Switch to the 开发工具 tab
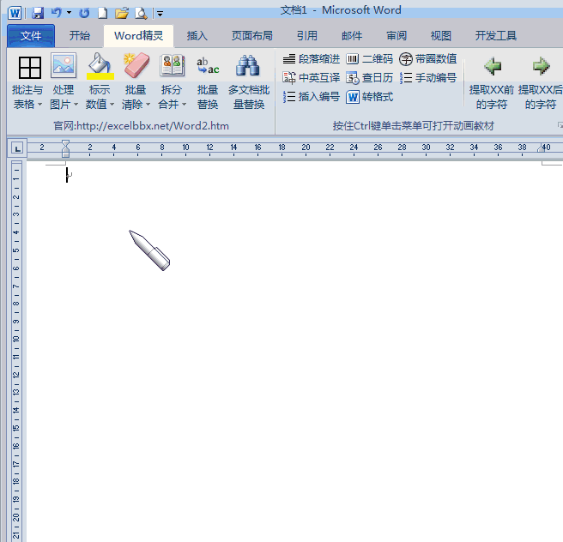 click(496, 36)
